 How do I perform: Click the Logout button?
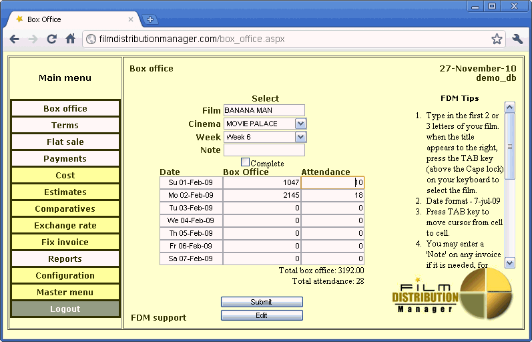[65, 309]
